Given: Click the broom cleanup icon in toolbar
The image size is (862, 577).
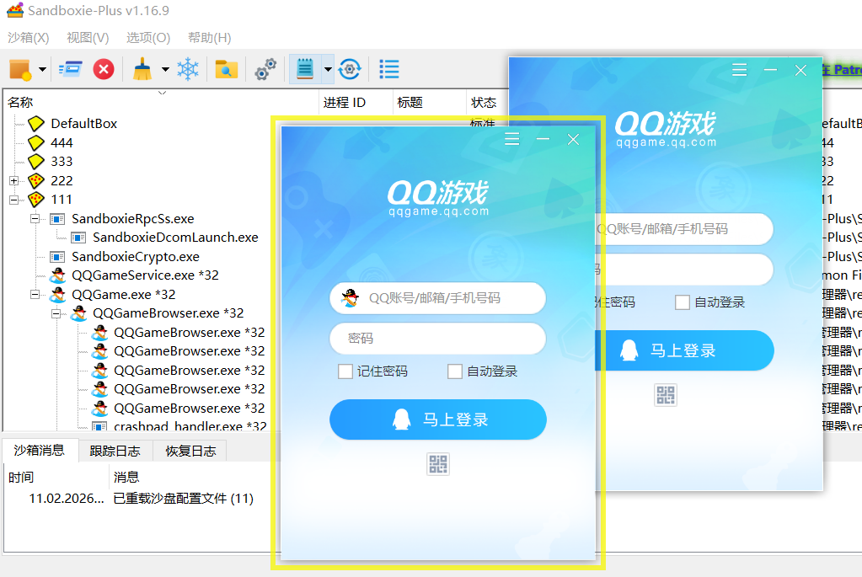Looking at the screenshot, I should click(142, 69).
